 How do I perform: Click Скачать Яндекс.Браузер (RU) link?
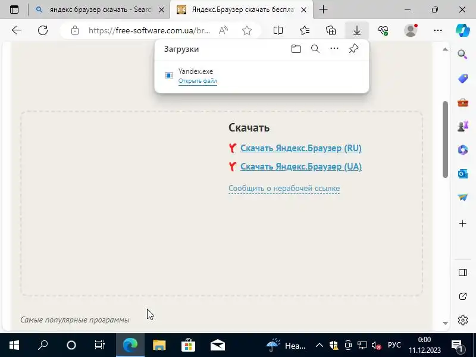(301, 148)
